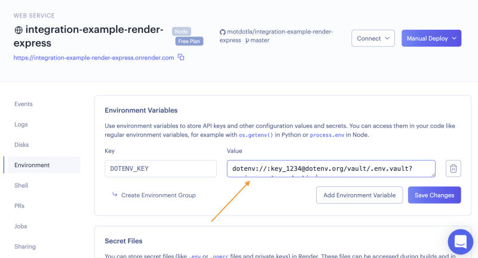Click the globe icon beside the service name
Screen dimensions: 478x258
(x=19, y=30)
